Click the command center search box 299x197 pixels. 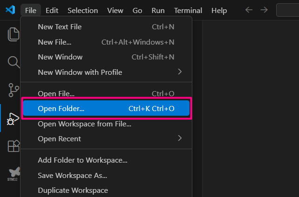click(x=287, y=10)
